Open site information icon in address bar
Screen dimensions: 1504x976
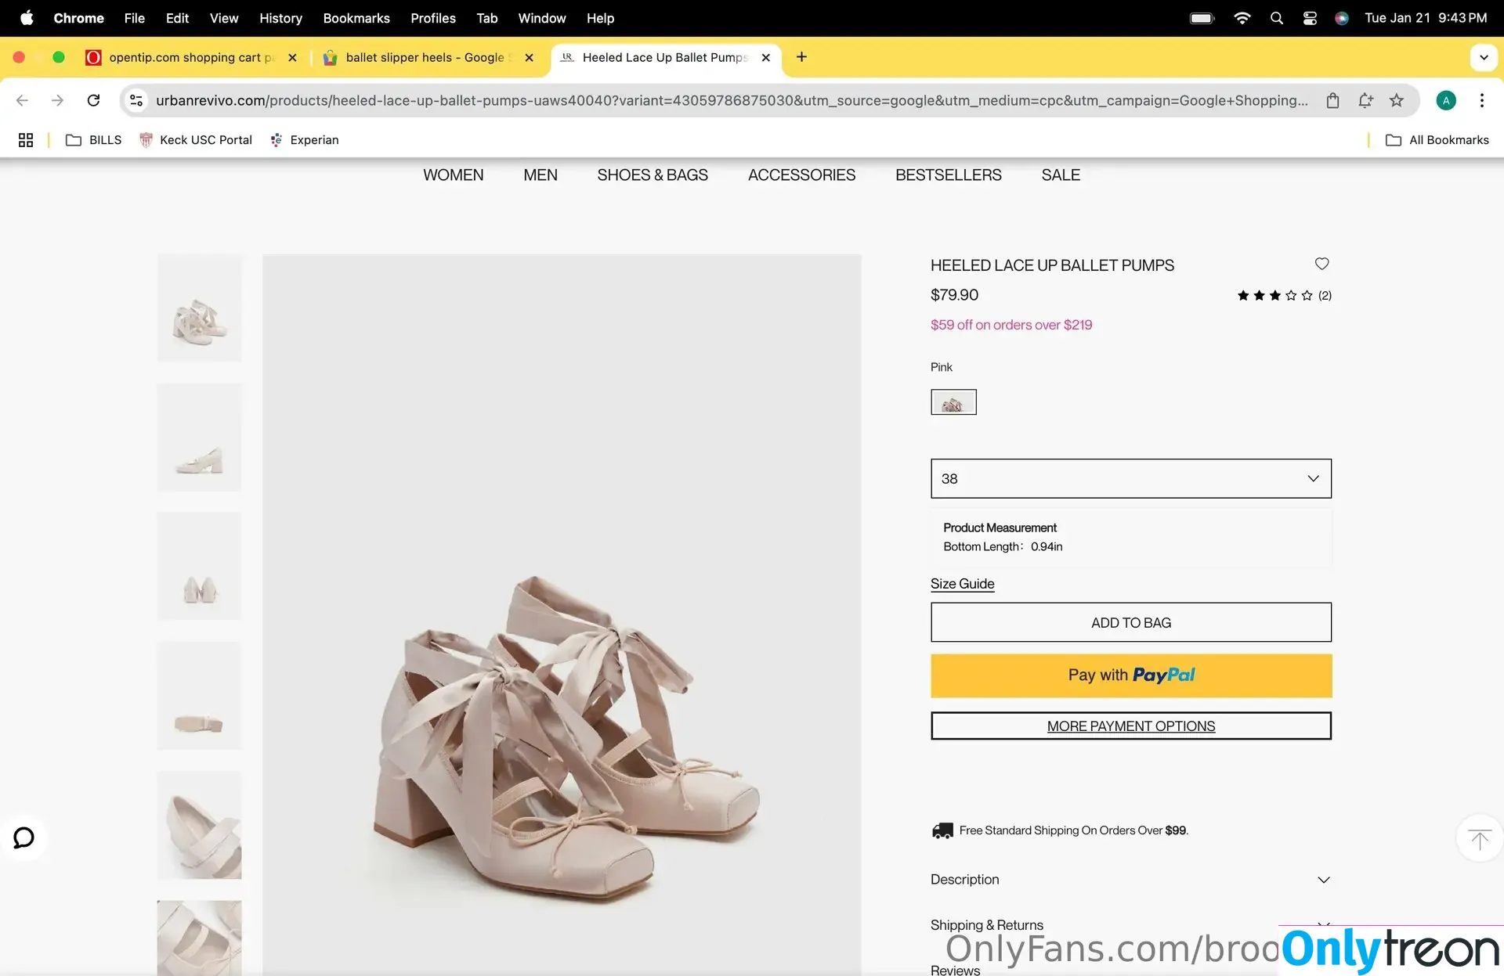[136, 100]
